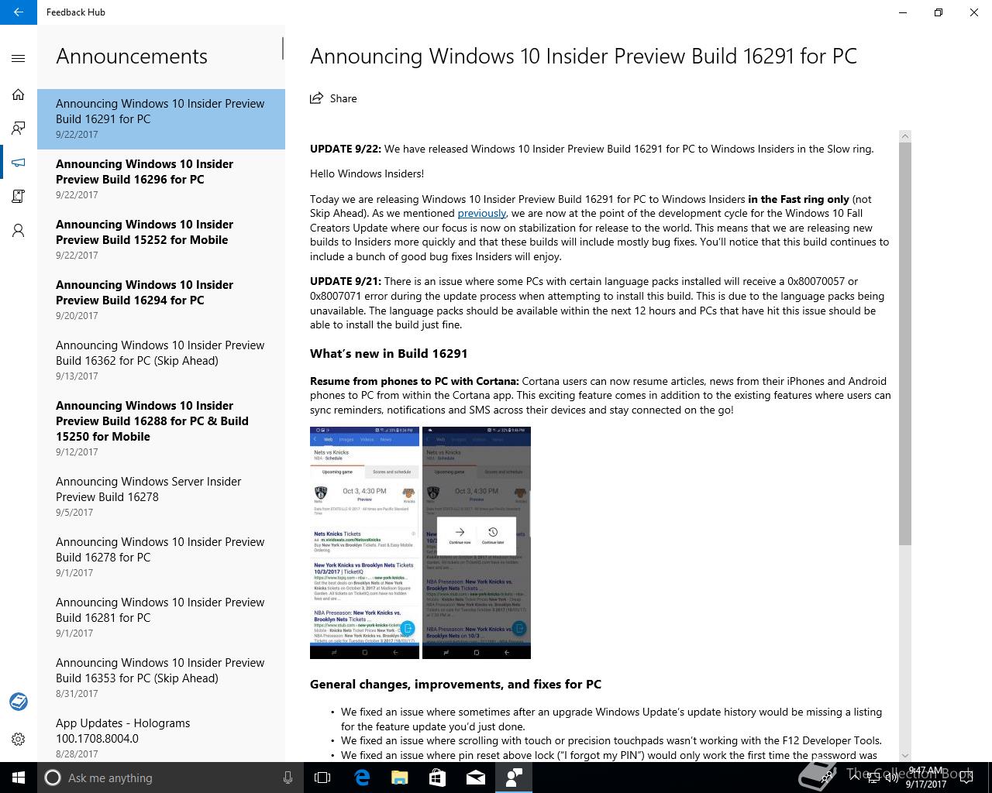This screenshot has width=992, height=793.
Task: Click right Cortana phone screenshot
Action: (477, 542)
